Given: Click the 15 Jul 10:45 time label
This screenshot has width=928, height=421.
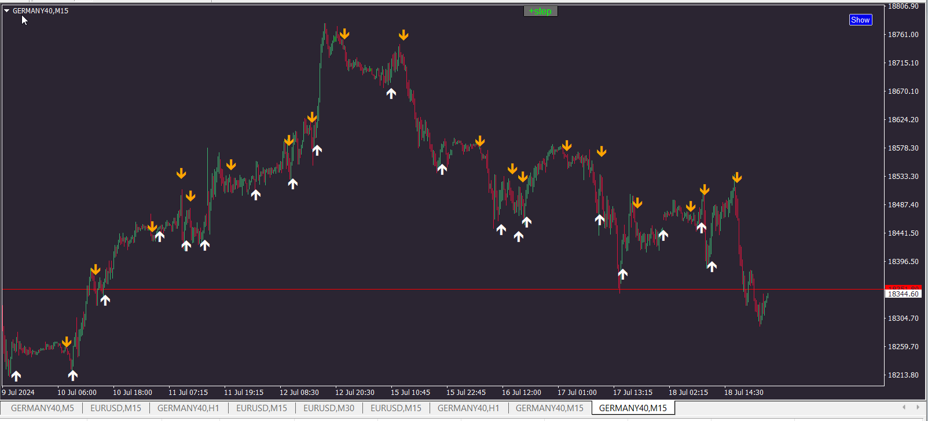Looking at the screenshot, I should [410, 393].
